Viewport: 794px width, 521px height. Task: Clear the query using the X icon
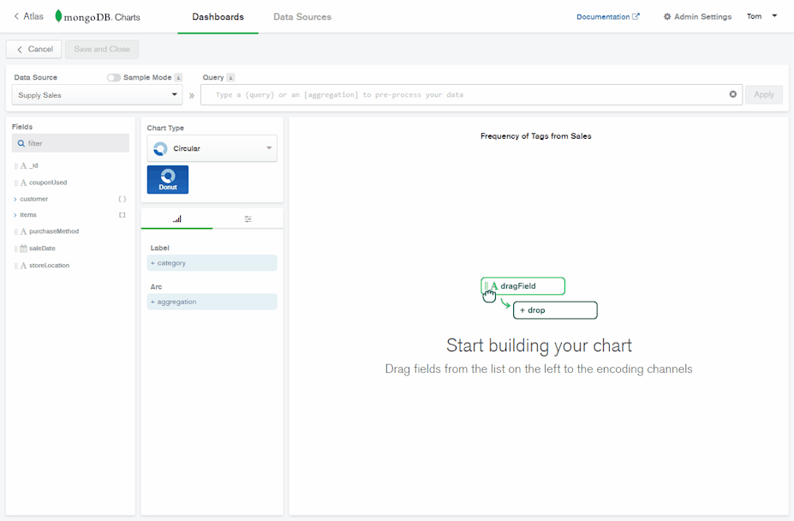coord(732,94)
